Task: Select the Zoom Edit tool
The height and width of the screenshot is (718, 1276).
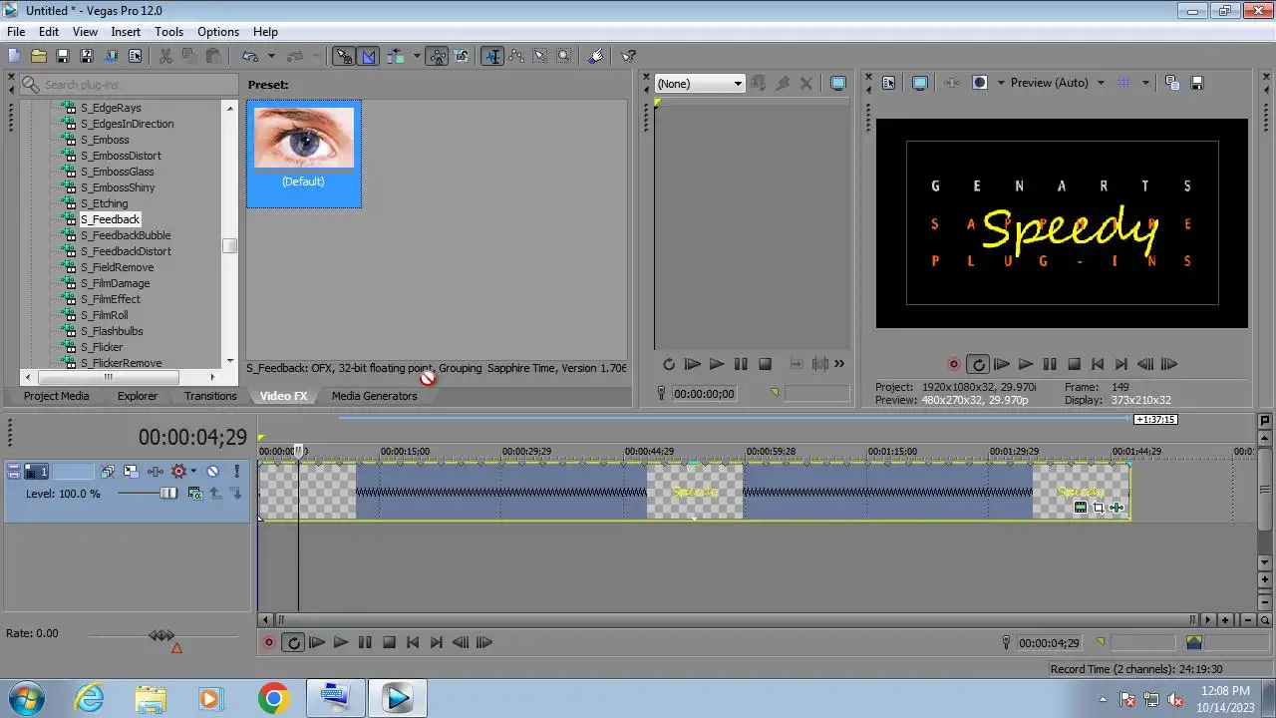Action: 564,57
